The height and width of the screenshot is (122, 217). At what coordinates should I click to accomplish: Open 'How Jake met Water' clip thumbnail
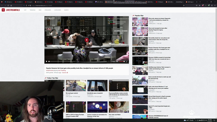[x=119, y=107]
